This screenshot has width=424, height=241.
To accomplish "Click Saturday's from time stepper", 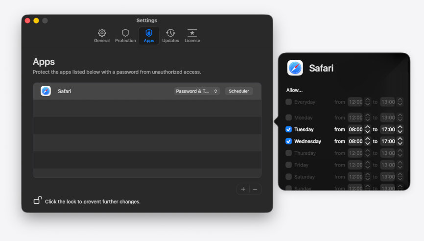I will (x=368, y=177).
